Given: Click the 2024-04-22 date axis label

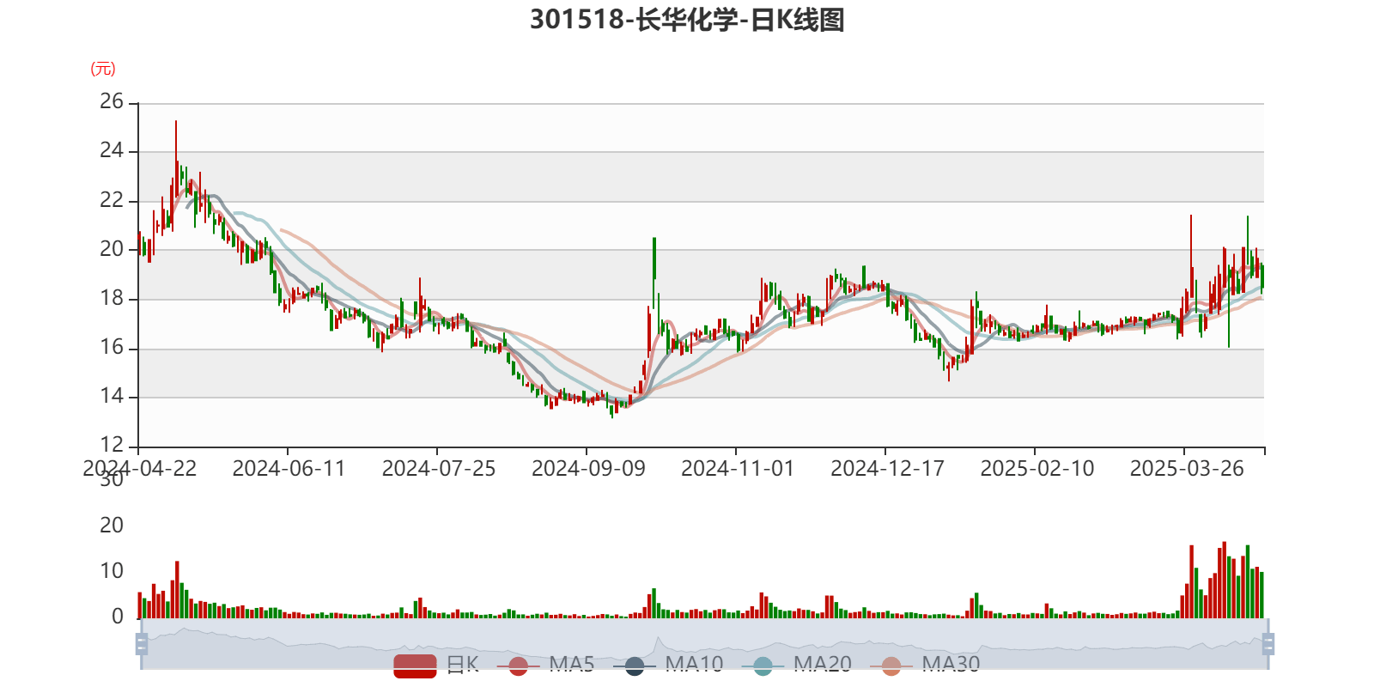Looking at the screenshot, I should pos(139,469).
